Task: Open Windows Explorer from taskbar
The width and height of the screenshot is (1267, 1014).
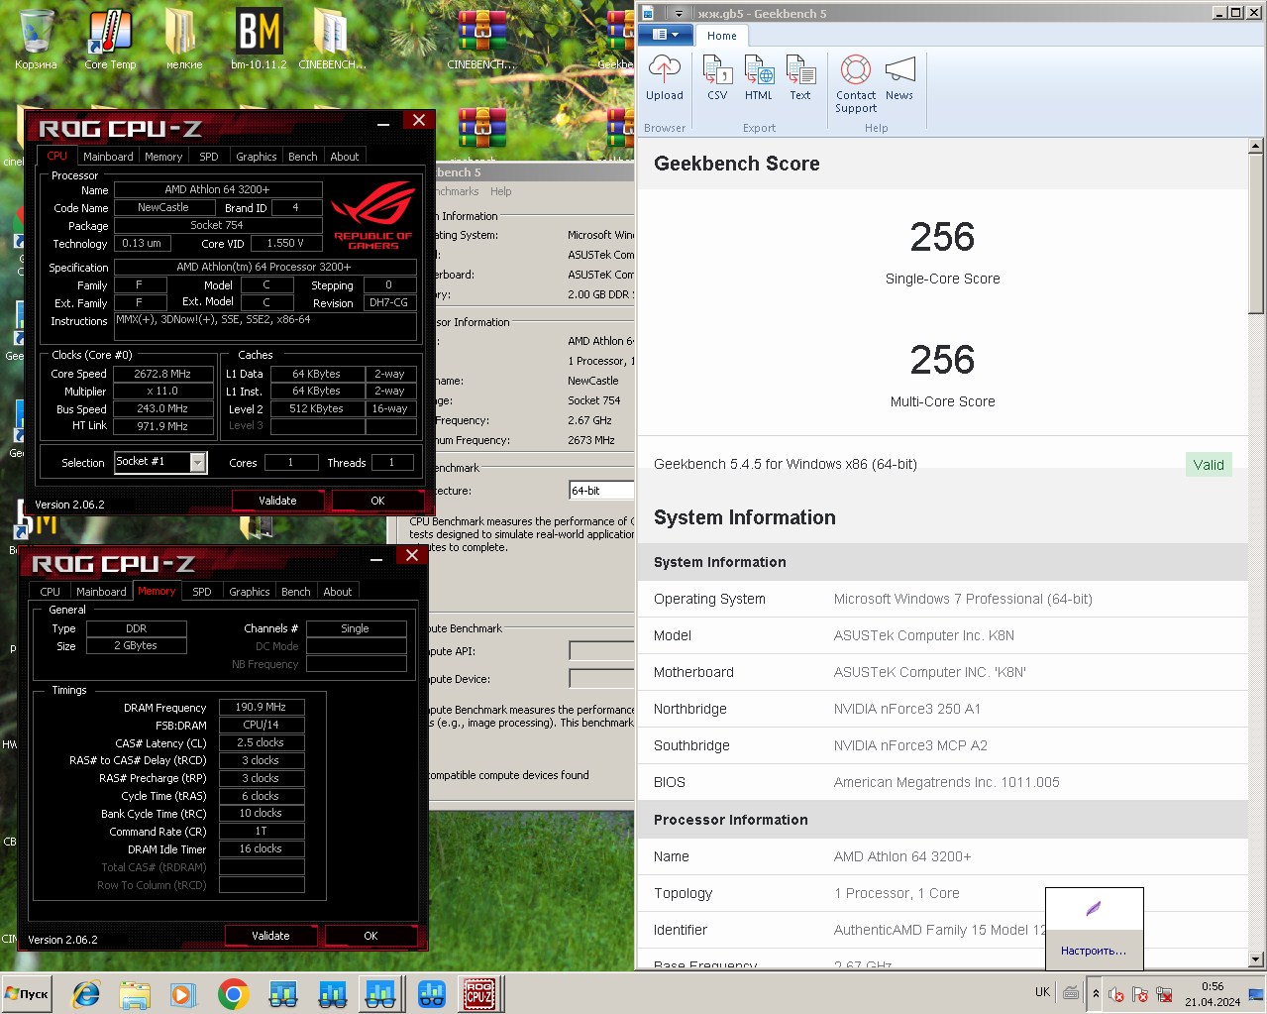Action: click(135, 993)
